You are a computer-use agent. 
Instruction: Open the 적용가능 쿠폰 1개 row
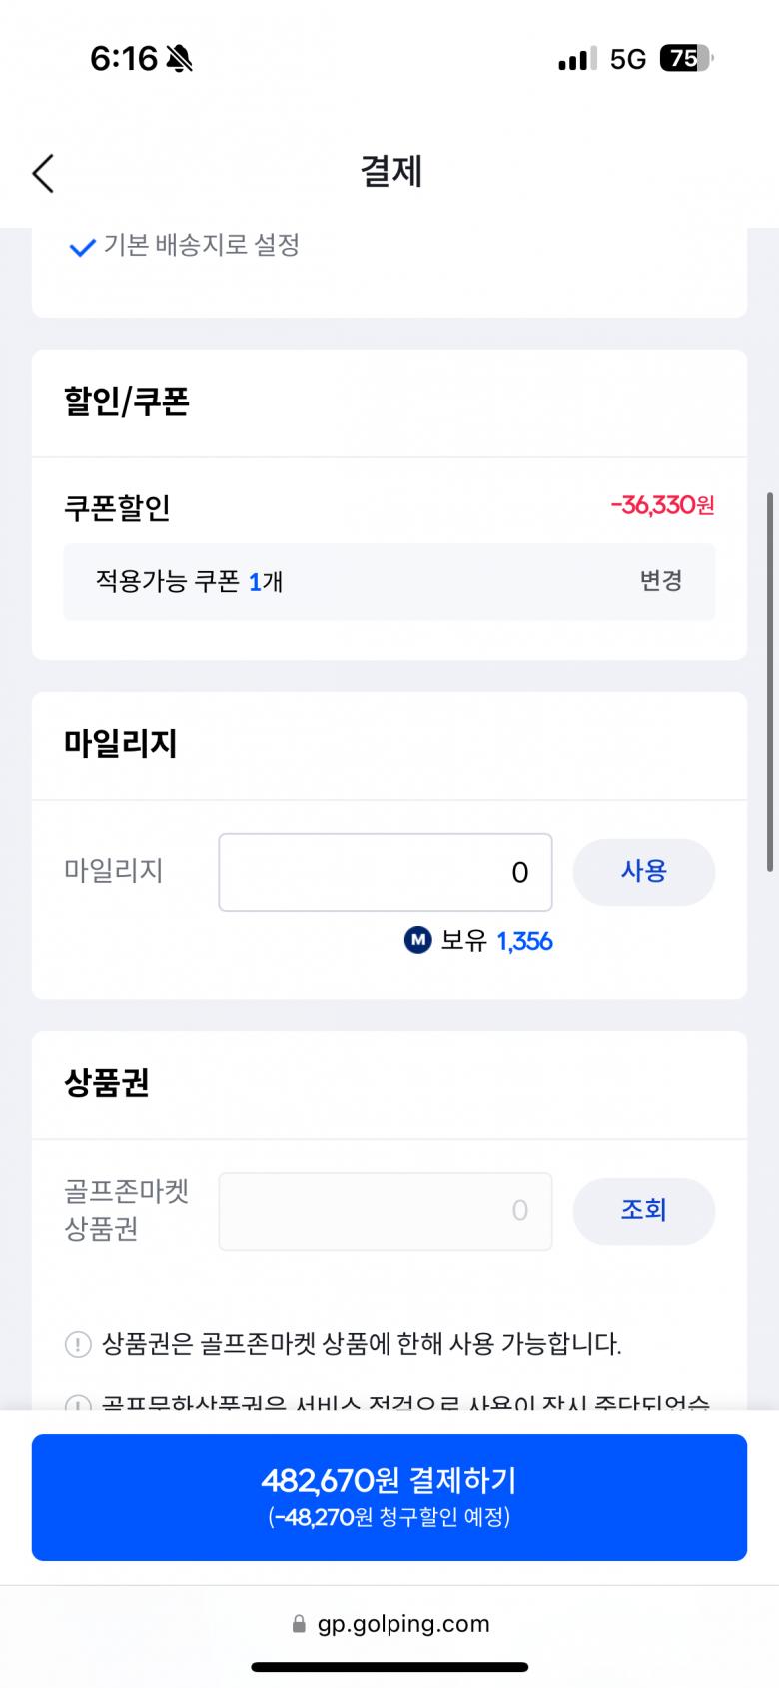pos(389,582)
